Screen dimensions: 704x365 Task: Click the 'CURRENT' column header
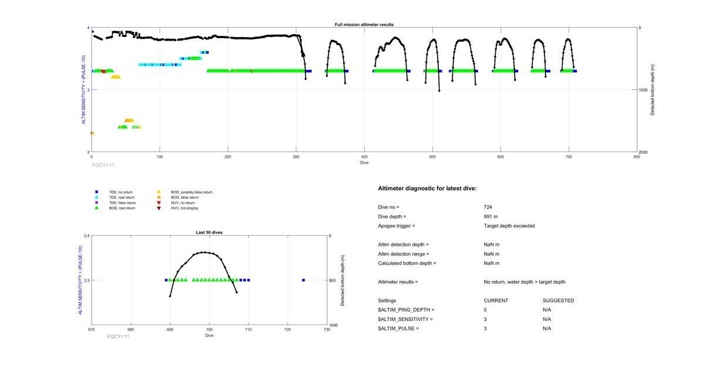(496, 300)
